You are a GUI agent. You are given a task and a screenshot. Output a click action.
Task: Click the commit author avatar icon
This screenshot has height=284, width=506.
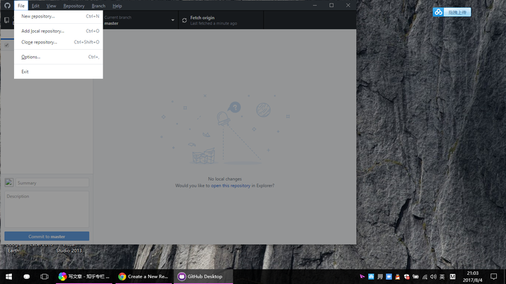[9, 182]
